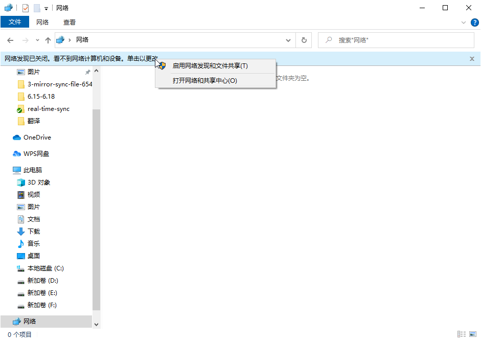This screenshot has width=481, height=341.
Task: Click the Up directory arrow
Action: [x=48, y=40]
